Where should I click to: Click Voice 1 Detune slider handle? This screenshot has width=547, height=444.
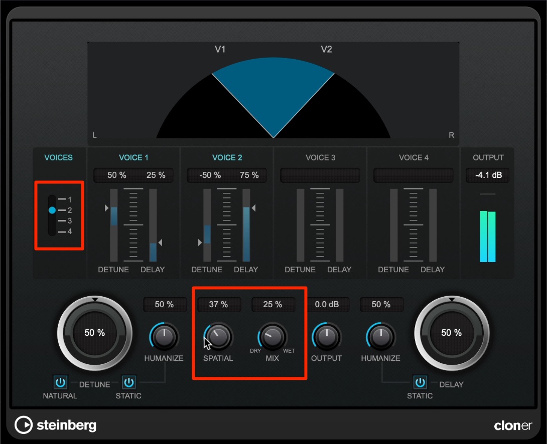click(x=107, y=208)
